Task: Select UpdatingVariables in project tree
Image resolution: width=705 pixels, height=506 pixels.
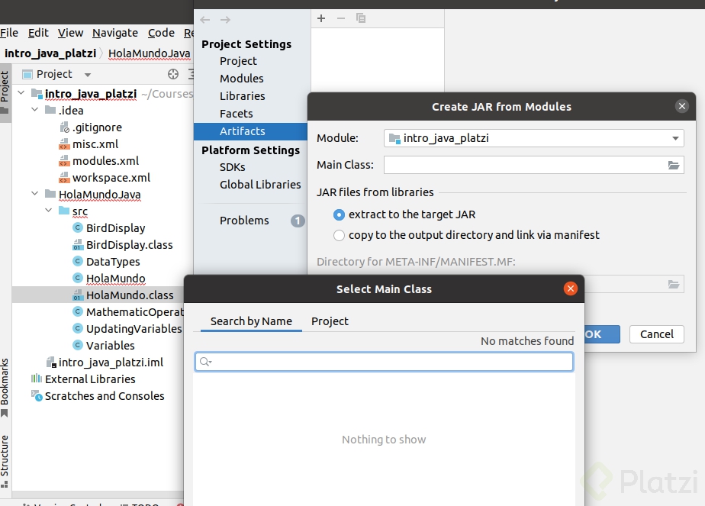Action: coord(134,329)
